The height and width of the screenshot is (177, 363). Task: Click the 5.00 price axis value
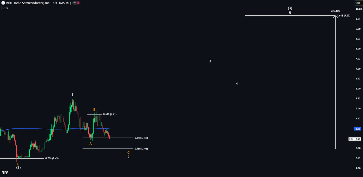pos(358,108)
